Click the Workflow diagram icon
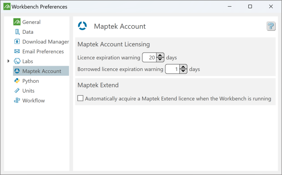 [x=17, y=100]
